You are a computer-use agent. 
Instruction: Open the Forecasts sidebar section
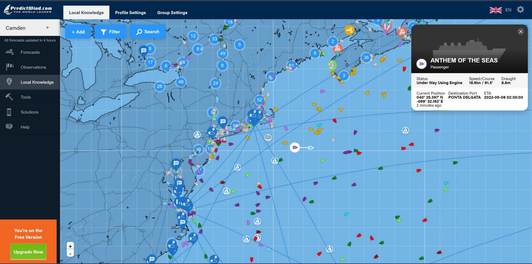(x=30, y=52)
